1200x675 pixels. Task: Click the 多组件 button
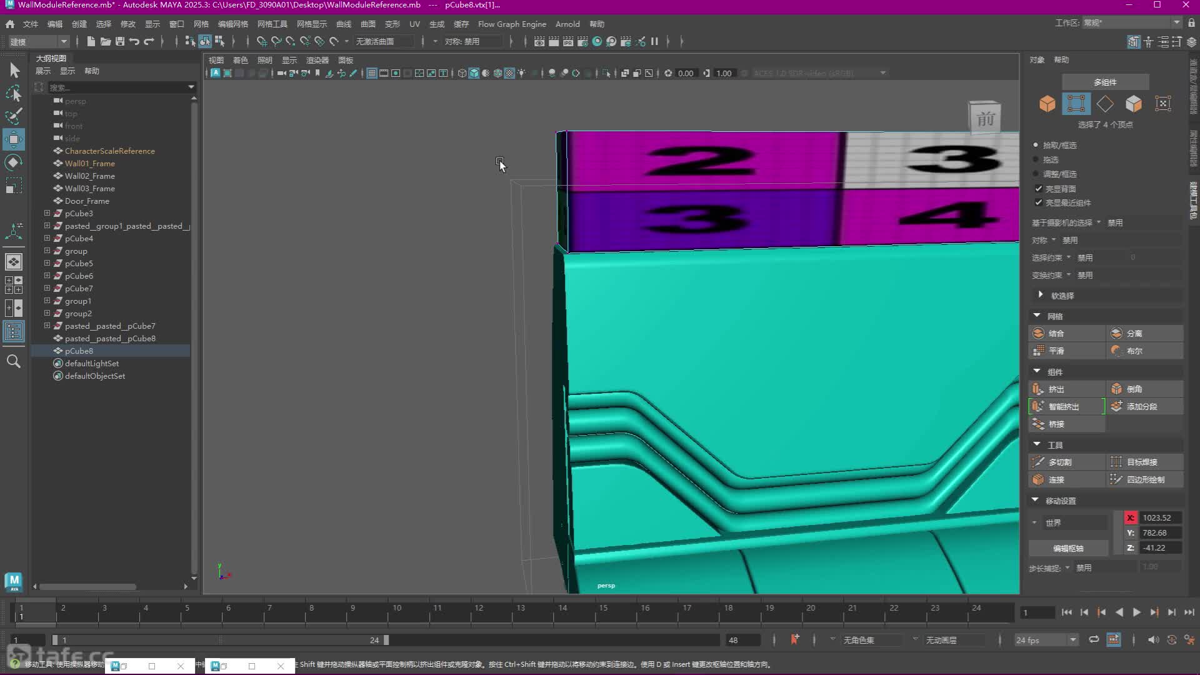pyautogui.click(x=1104, y=82)
